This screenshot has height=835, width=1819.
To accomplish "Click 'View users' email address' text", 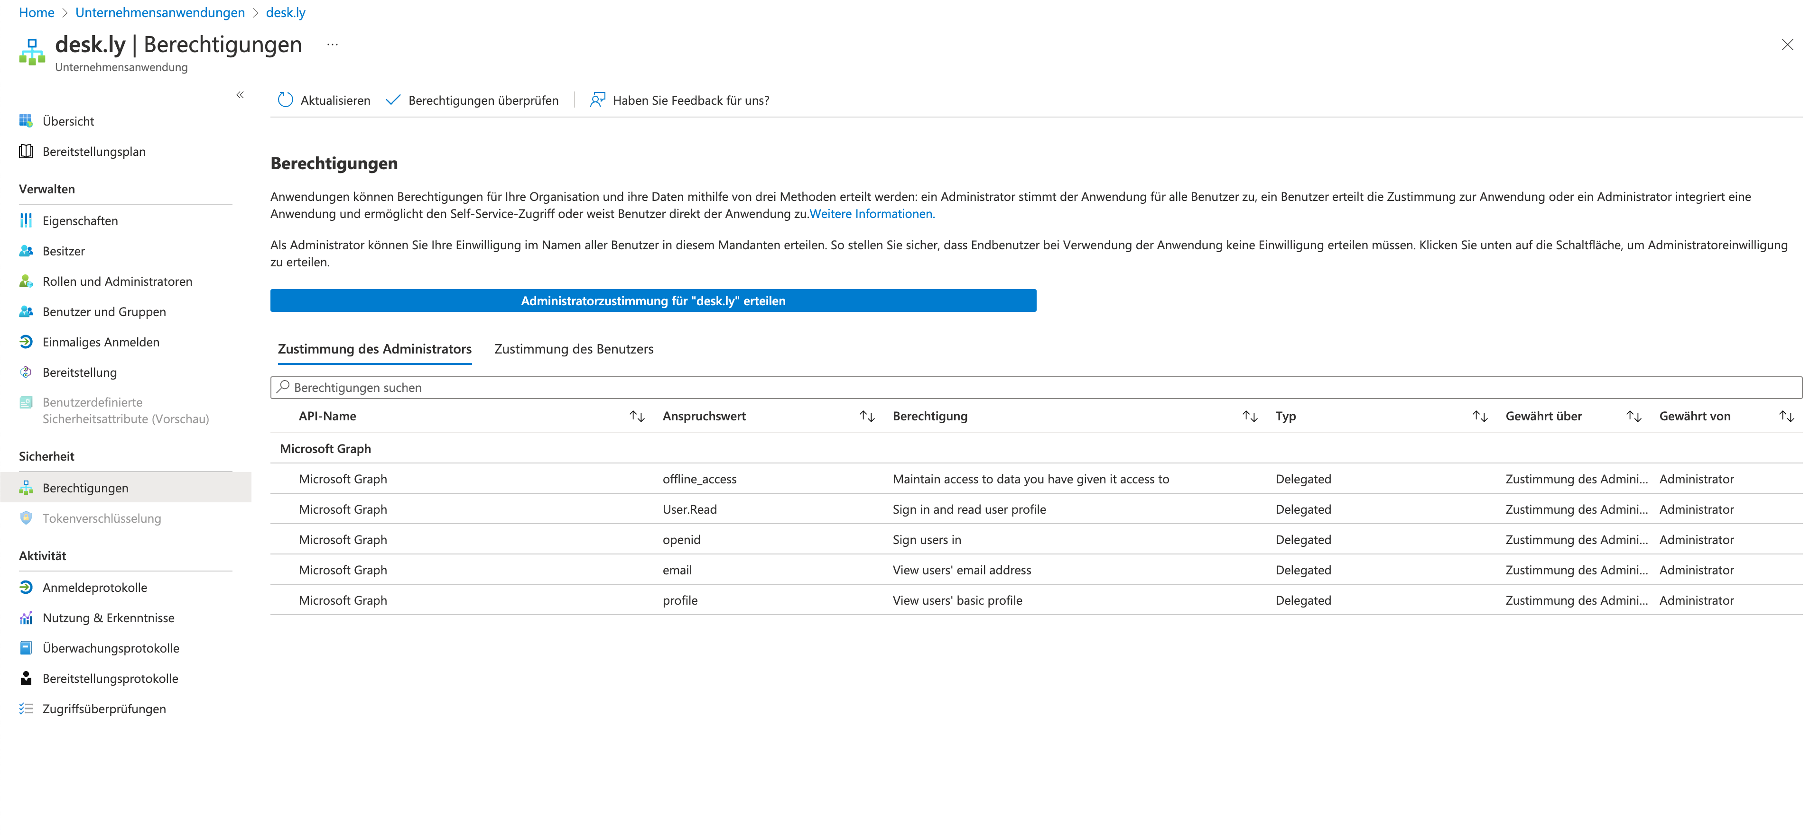I will [962, 570].
